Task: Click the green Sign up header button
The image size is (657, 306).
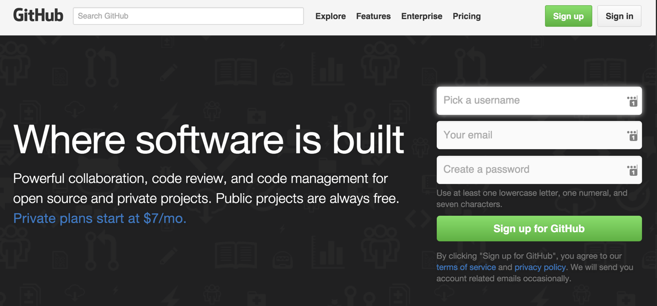Action: [568, 16]
